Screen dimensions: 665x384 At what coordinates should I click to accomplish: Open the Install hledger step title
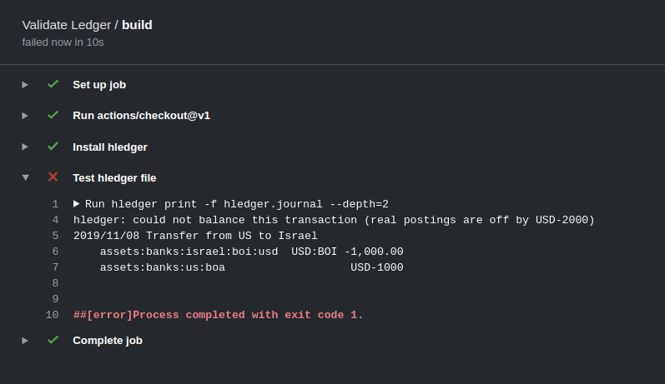(110, 147)
